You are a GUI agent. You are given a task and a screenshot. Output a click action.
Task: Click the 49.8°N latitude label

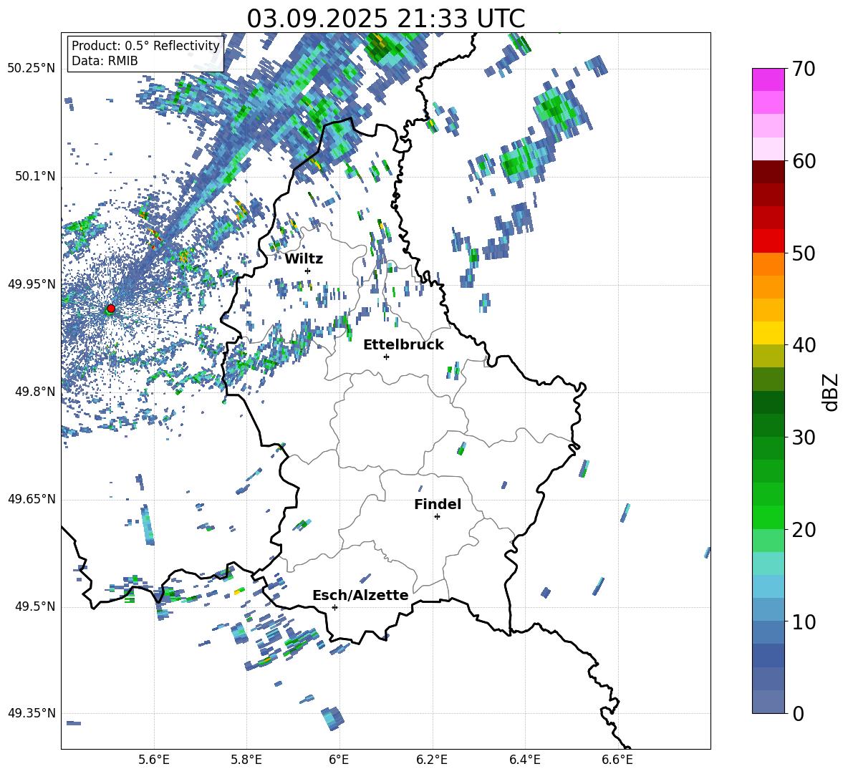(x=35, y=392)
